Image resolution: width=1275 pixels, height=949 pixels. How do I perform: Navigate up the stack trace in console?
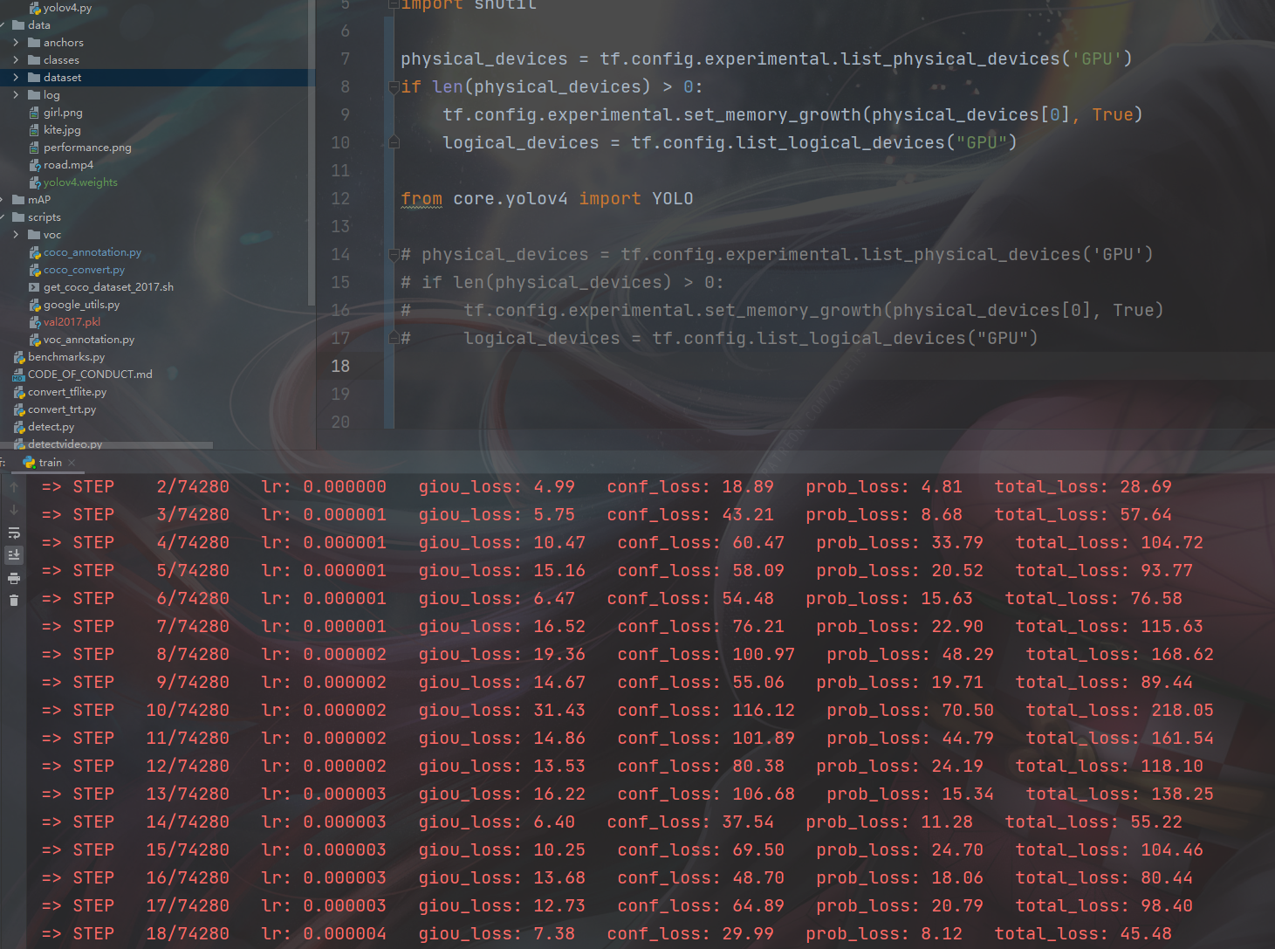13,486
